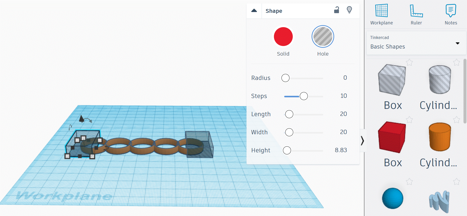Click the Tinkercad label above Basic Shapes
This screenshot has width=467, height=216.
379,37
